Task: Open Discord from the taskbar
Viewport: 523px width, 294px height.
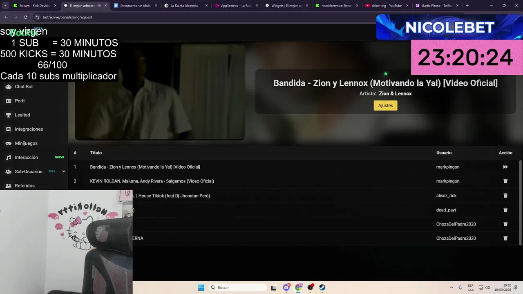Action: 286,287
